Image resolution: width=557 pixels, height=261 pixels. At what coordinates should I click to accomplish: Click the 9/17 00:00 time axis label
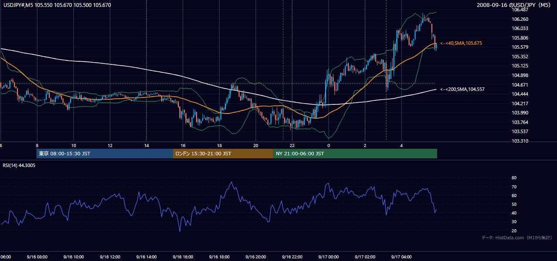[x=328, y=257]
